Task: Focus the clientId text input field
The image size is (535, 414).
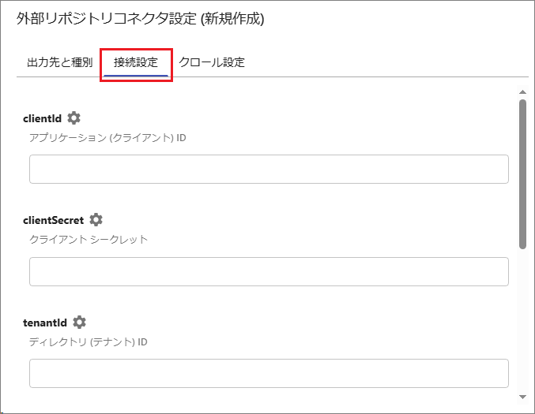Action: point(269,170)
